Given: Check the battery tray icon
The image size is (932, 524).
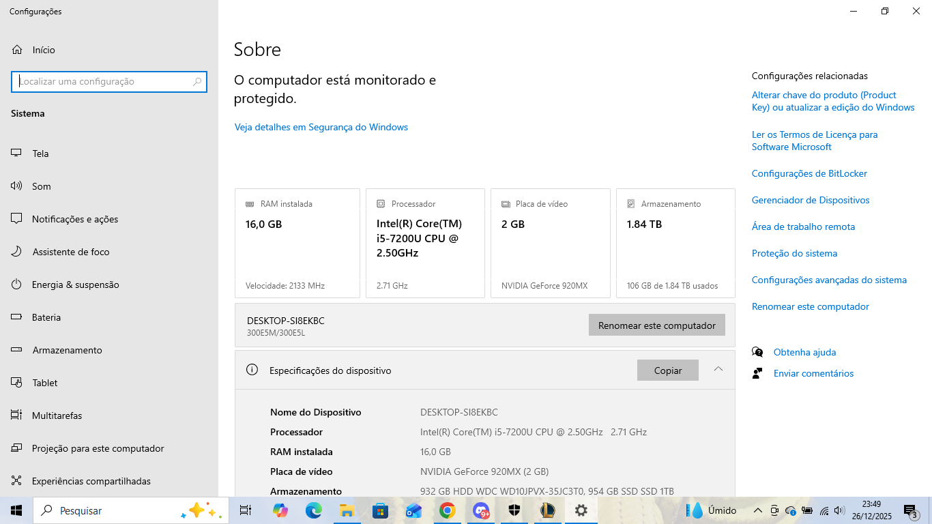Looking at the screenshot, I should 807,510.
